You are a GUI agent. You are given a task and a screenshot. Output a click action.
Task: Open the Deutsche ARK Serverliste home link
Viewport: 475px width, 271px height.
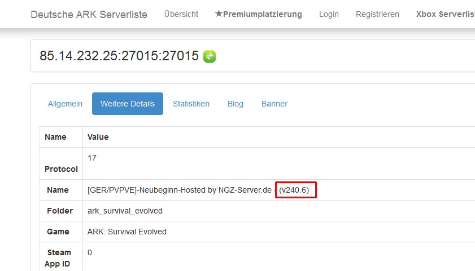click(89, 14)
